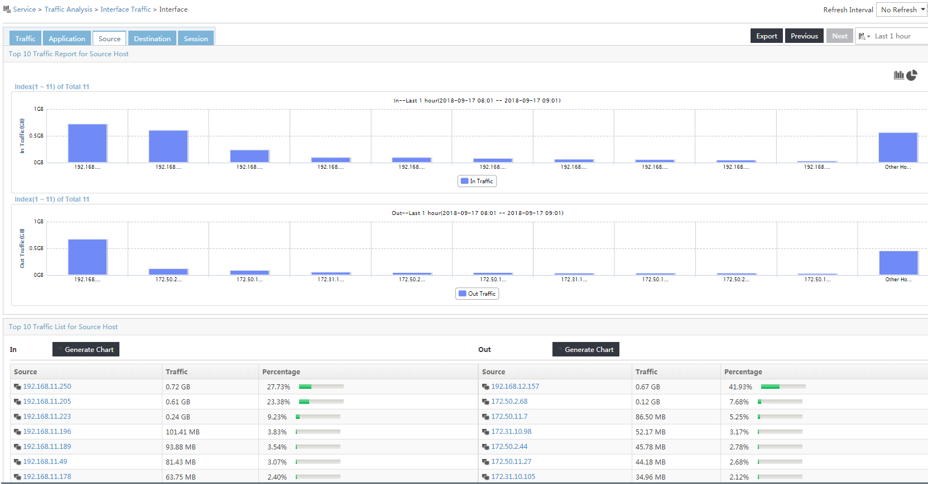This screenshot has height=484, width=928.
Task: Switch to the Destination tab
Action: [x=152, y=38]
